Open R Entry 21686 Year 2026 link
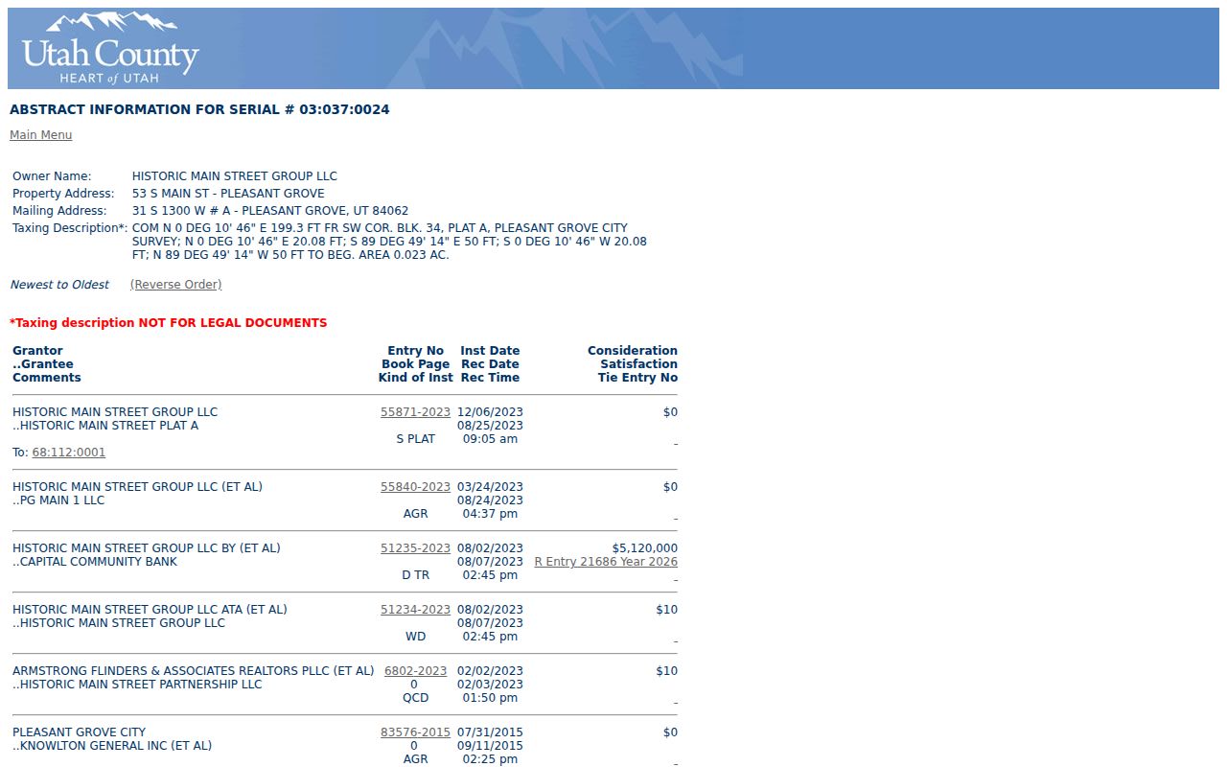 [x=606, y=562]
